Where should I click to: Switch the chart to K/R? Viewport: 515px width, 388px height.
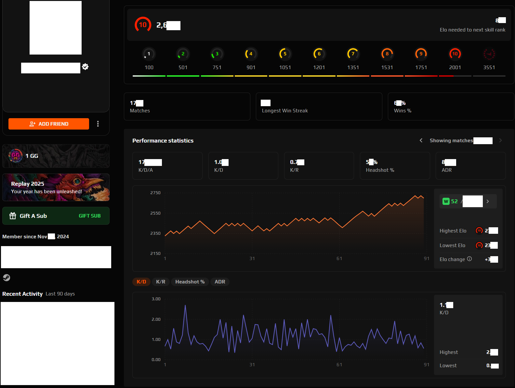pyautogui.click(x=161, y=282)
